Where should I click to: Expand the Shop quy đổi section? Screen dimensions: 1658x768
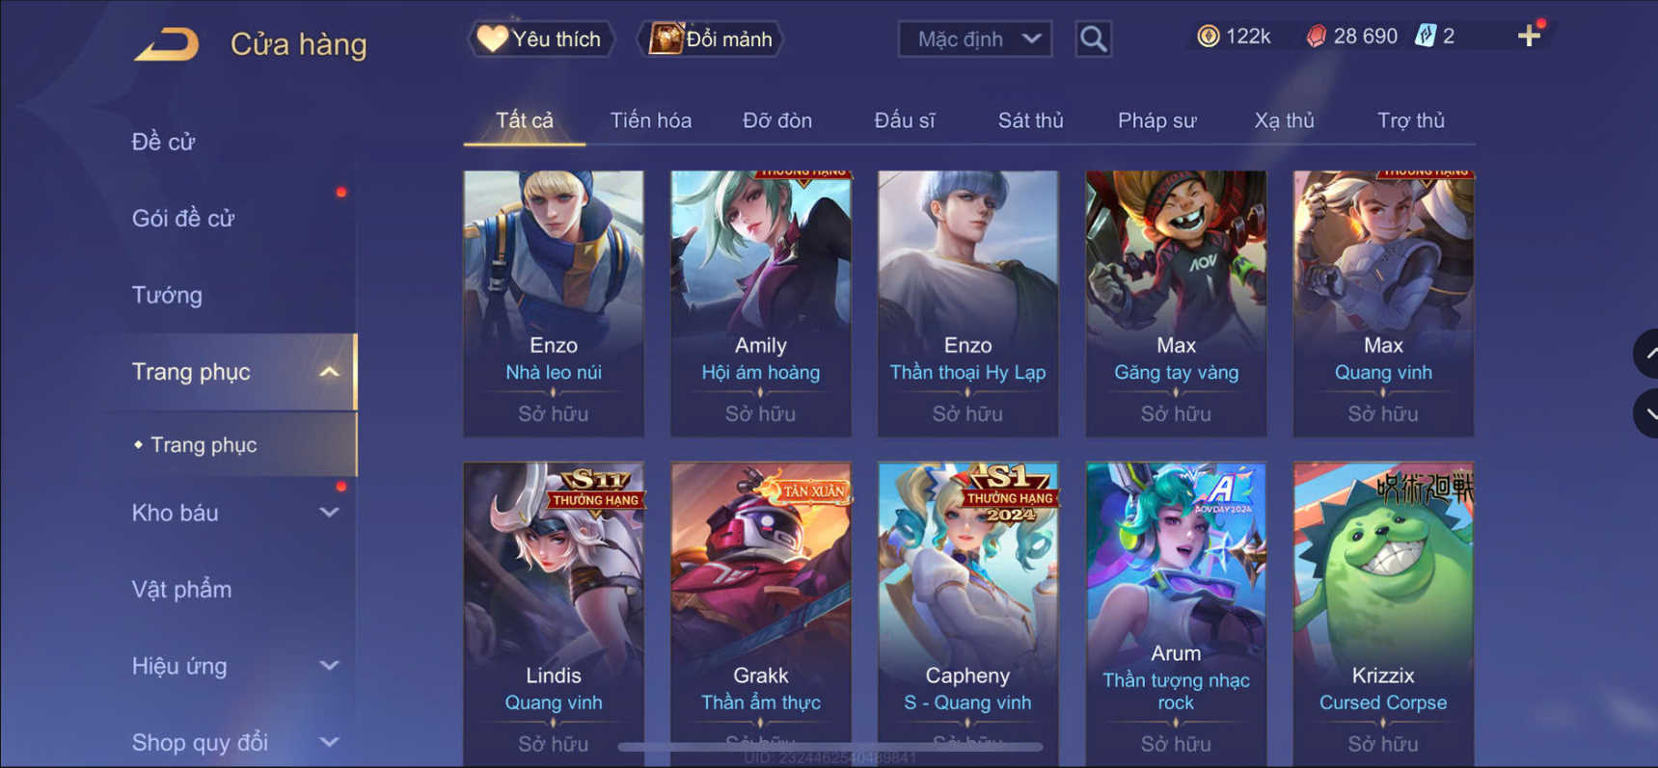coord(329,742)
